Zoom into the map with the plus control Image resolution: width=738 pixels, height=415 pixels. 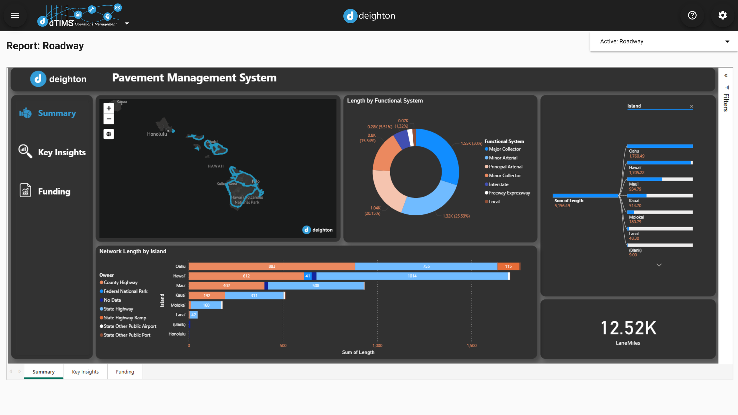[x=109, y=108]
